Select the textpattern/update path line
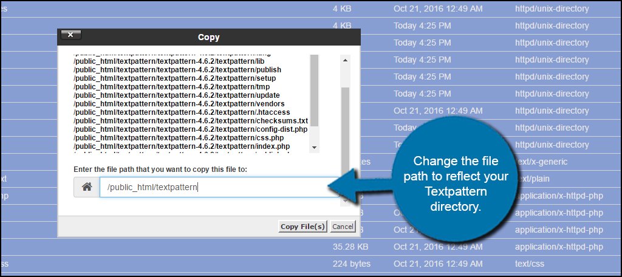 [x=177, y=95]
